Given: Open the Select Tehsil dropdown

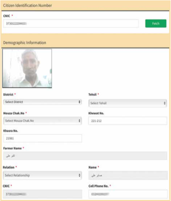Looking at the screenshot, I should click(128, 103).
